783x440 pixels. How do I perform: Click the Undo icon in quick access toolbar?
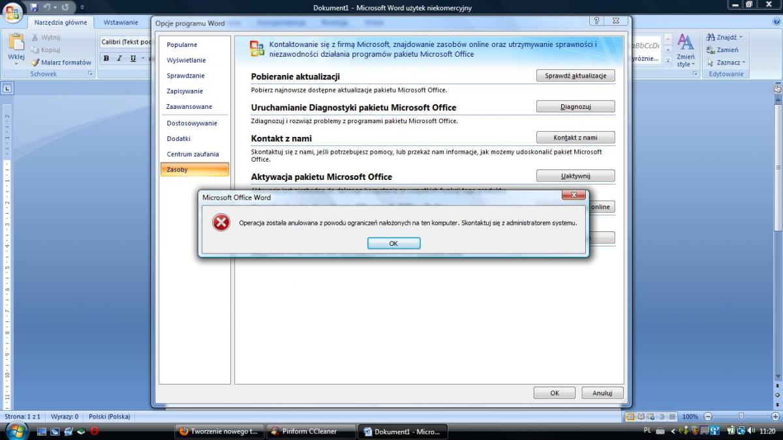point(46,7)
